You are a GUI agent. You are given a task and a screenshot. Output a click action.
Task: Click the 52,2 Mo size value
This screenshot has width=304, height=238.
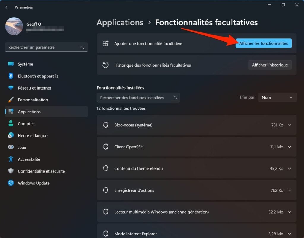click(x=276, y=212)
